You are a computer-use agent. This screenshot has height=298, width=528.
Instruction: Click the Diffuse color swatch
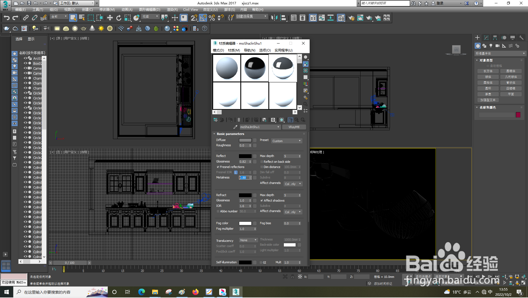click(x=245, y=140)
